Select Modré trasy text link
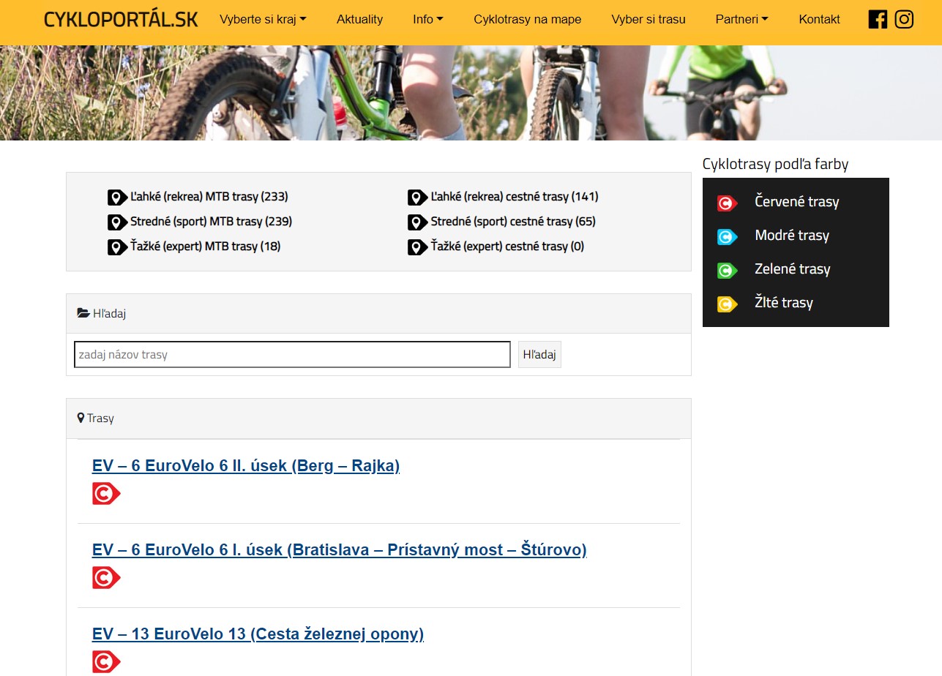Screen dimensions: 942x676 tap(792, 236)
